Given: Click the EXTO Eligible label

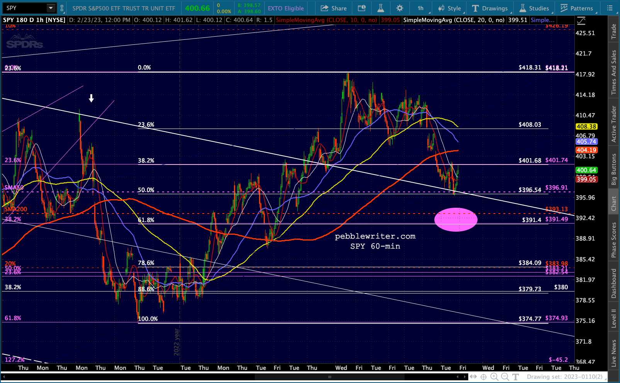Looking at the screenshot, I should point(286,8).
